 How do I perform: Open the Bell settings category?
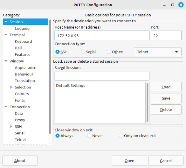click(18, 48)
